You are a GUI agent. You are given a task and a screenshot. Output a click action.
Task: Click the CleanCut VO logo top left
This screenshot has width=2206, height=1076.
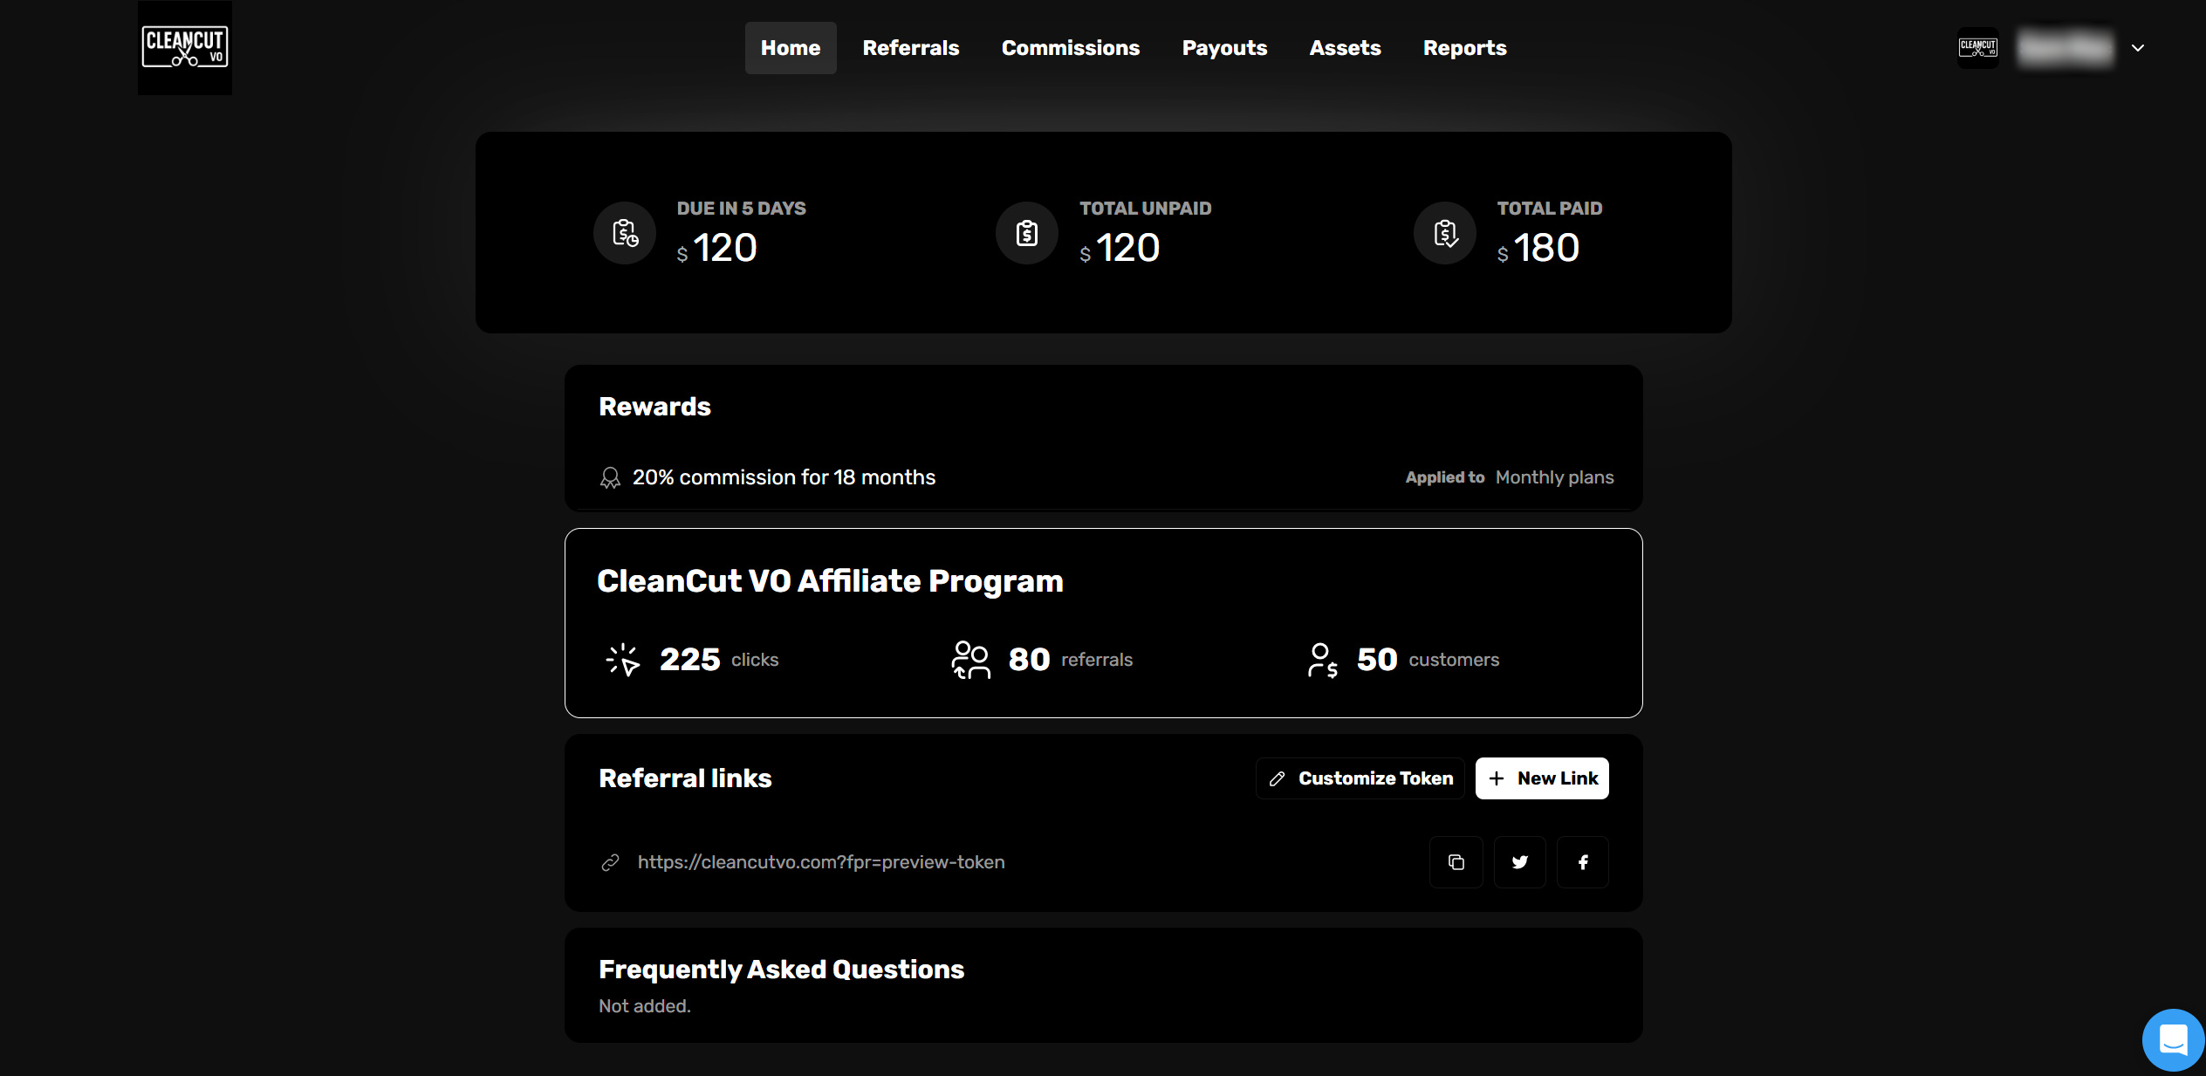pyautogui.click(x=184, y=47)
